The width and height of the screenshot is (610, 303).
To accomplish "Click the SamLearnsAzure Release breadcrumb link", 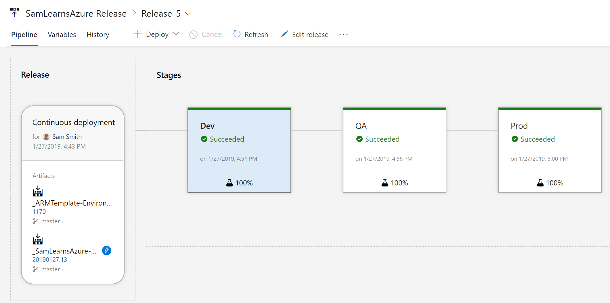I will tap(76, 14).
